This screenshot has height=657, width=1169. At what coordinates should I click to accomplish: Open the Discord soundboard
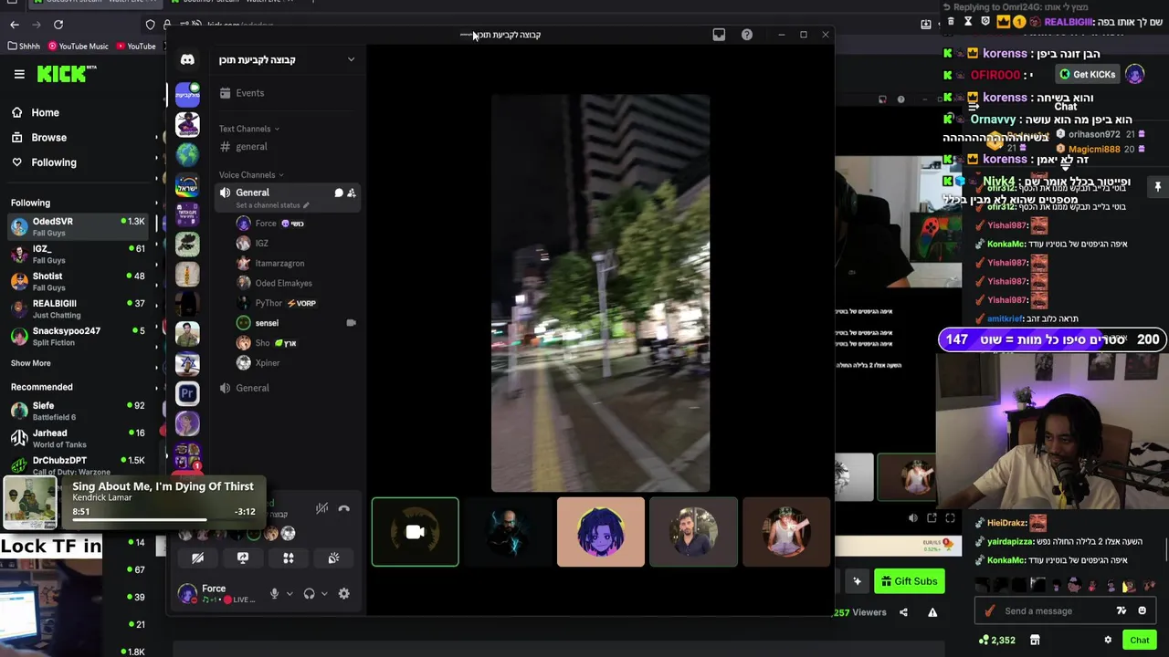(x=334, y=558)
